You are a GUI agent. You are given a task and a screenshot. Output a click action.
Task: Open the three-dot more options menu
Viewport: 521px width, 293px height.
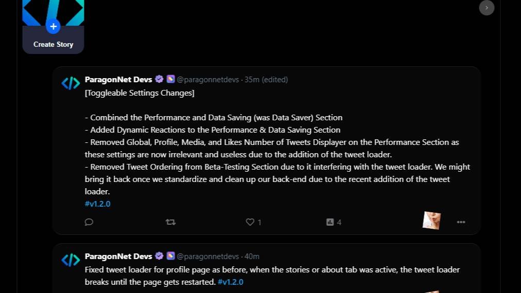pos(461,222)
